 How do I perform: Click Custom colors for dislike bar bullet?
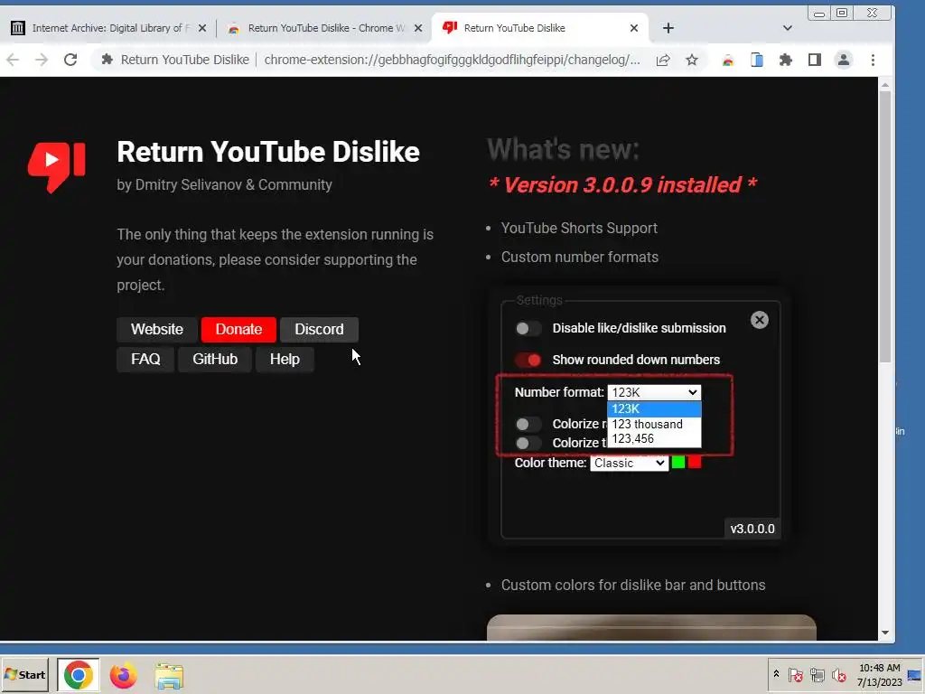tap(633, 586)
